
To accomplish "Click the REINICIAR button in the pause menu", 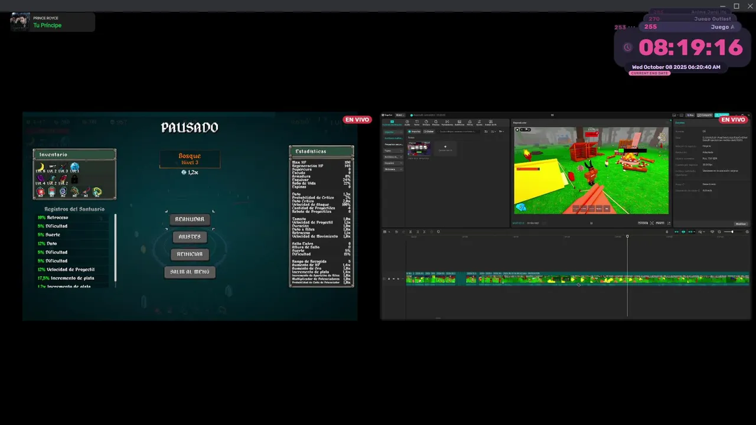I will tap(190, 254).
